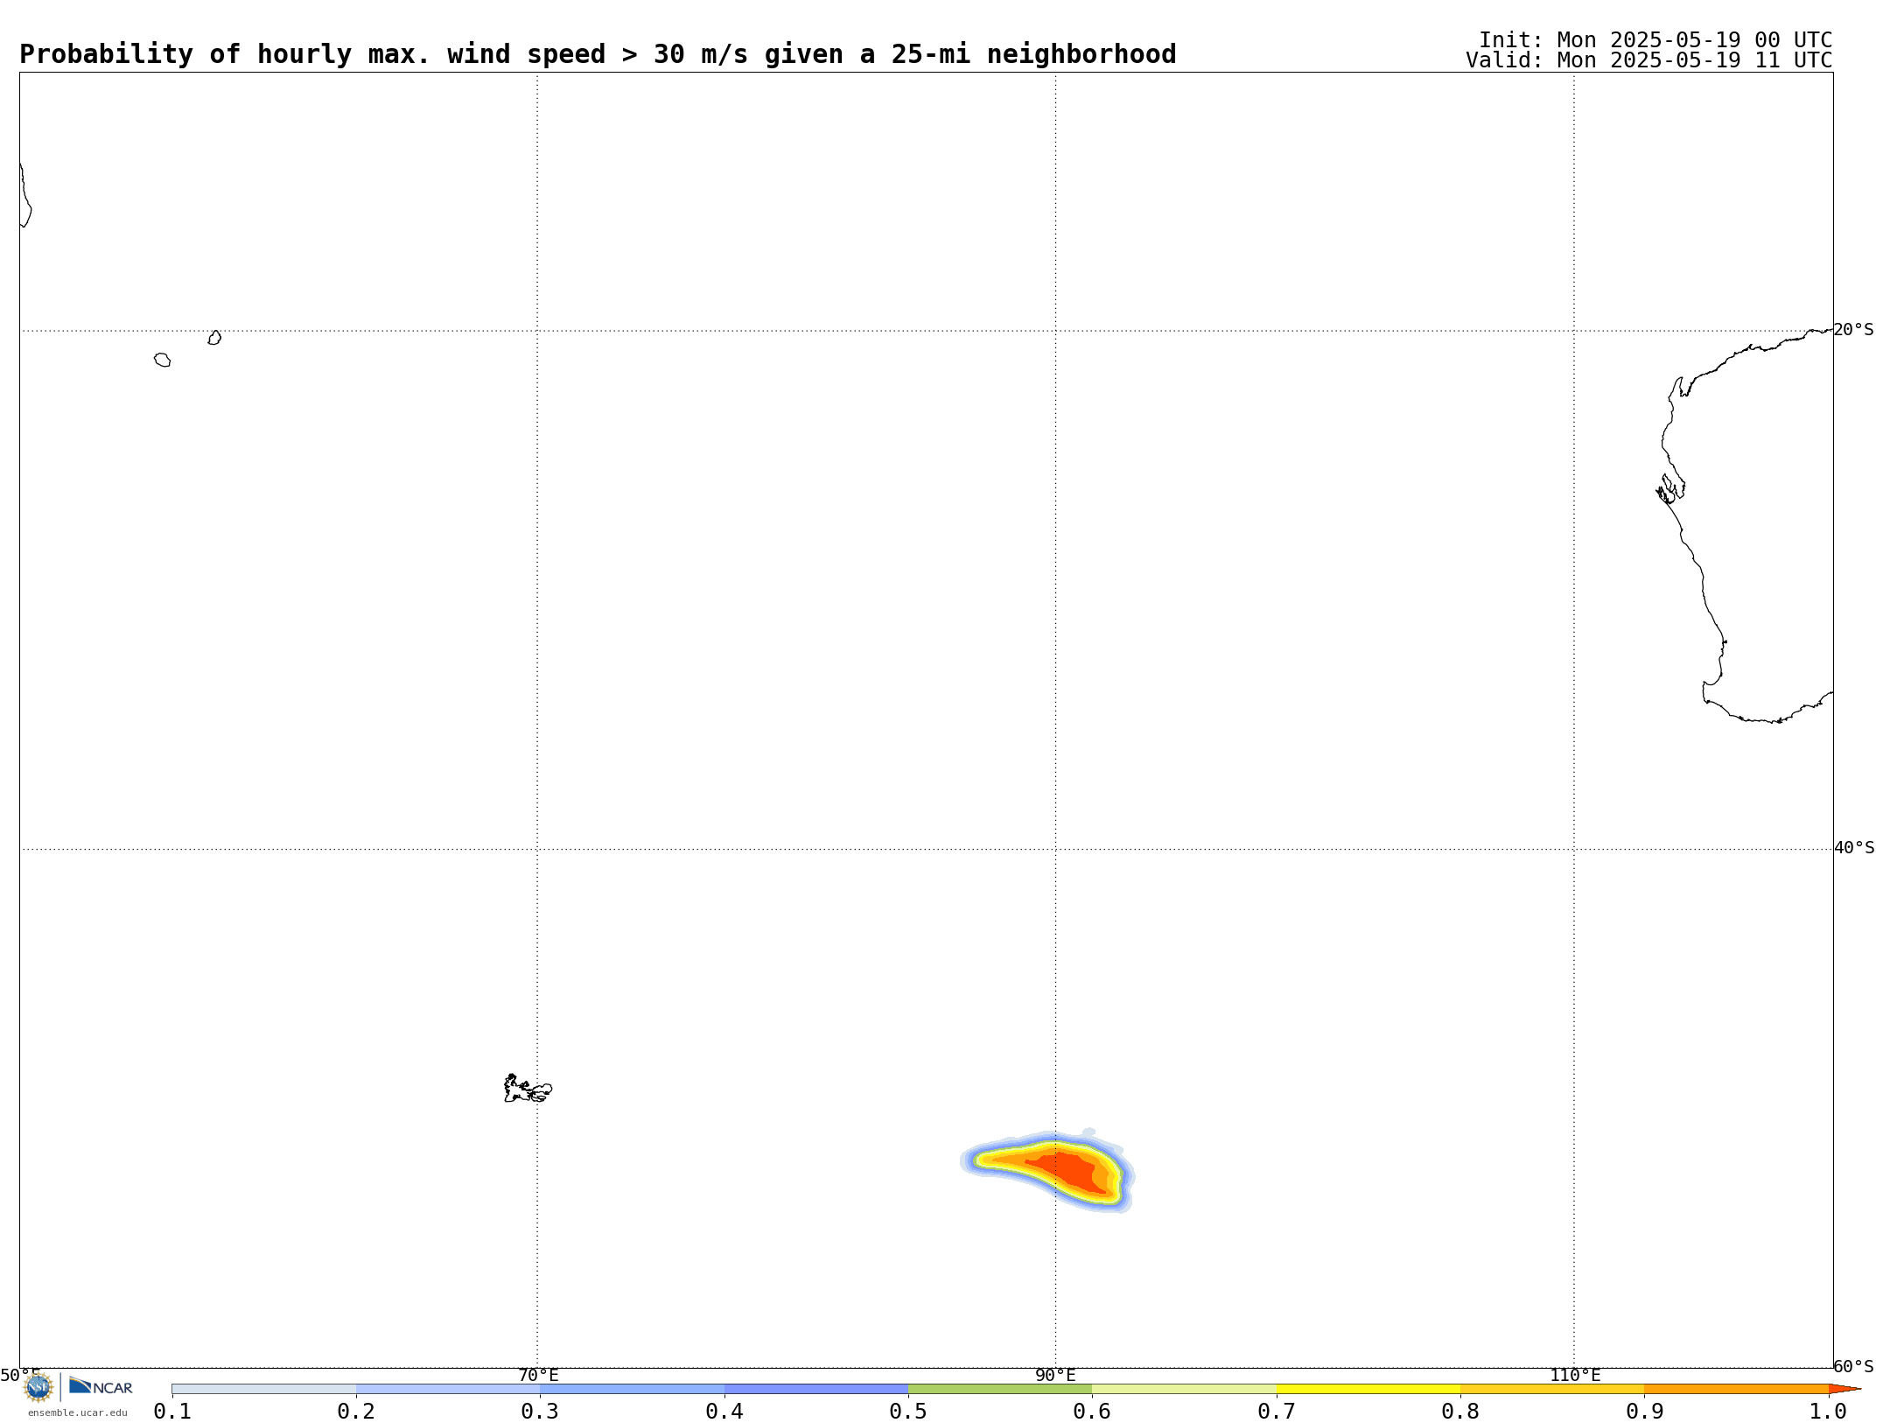
Task: Click the 0.2 to 0.3 light blue colorbar segment
Action: tap(448, 1389)
